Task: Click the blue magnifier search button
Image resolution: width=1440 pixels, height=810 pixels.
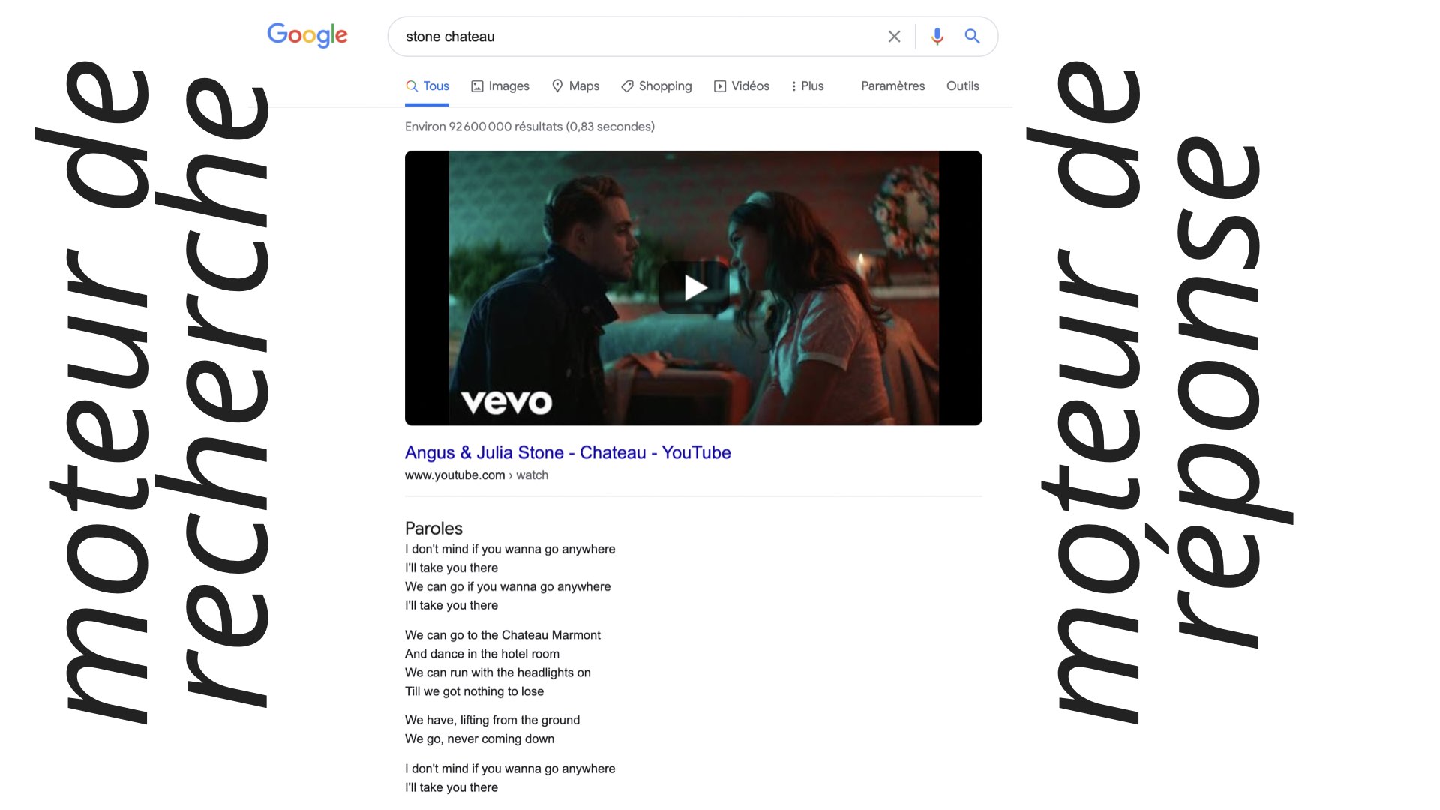Action: click(x=972, y=36)
